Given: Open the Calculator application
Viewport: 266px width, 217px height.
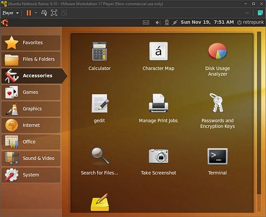Looking at the screenshot, I should (x=99, y=56).
